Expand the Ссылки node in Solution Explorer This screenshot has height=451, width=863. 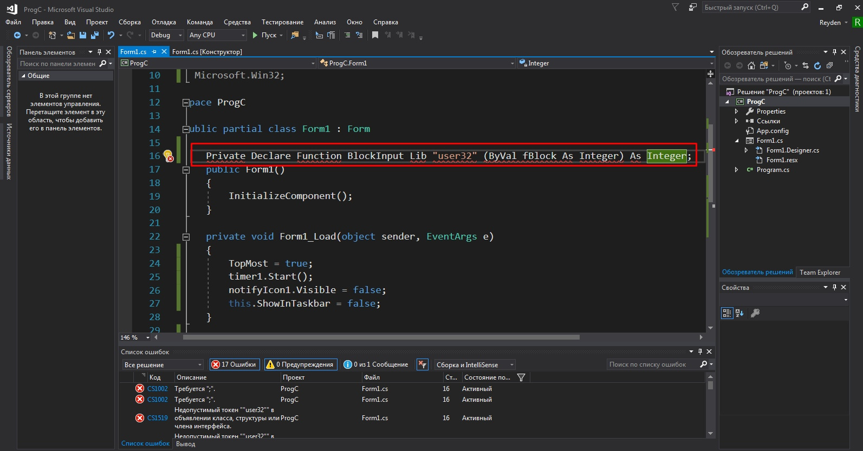coord(736,121)
